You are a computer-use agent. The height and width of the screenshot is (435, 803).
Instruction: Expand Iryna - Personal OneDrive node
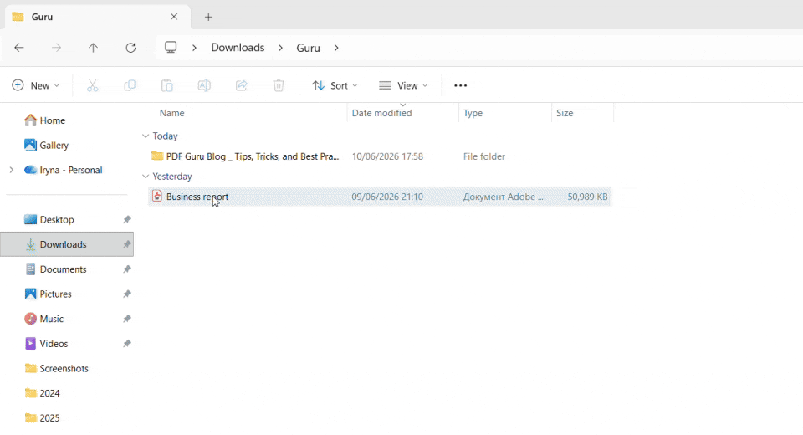(x=12, y=170)
